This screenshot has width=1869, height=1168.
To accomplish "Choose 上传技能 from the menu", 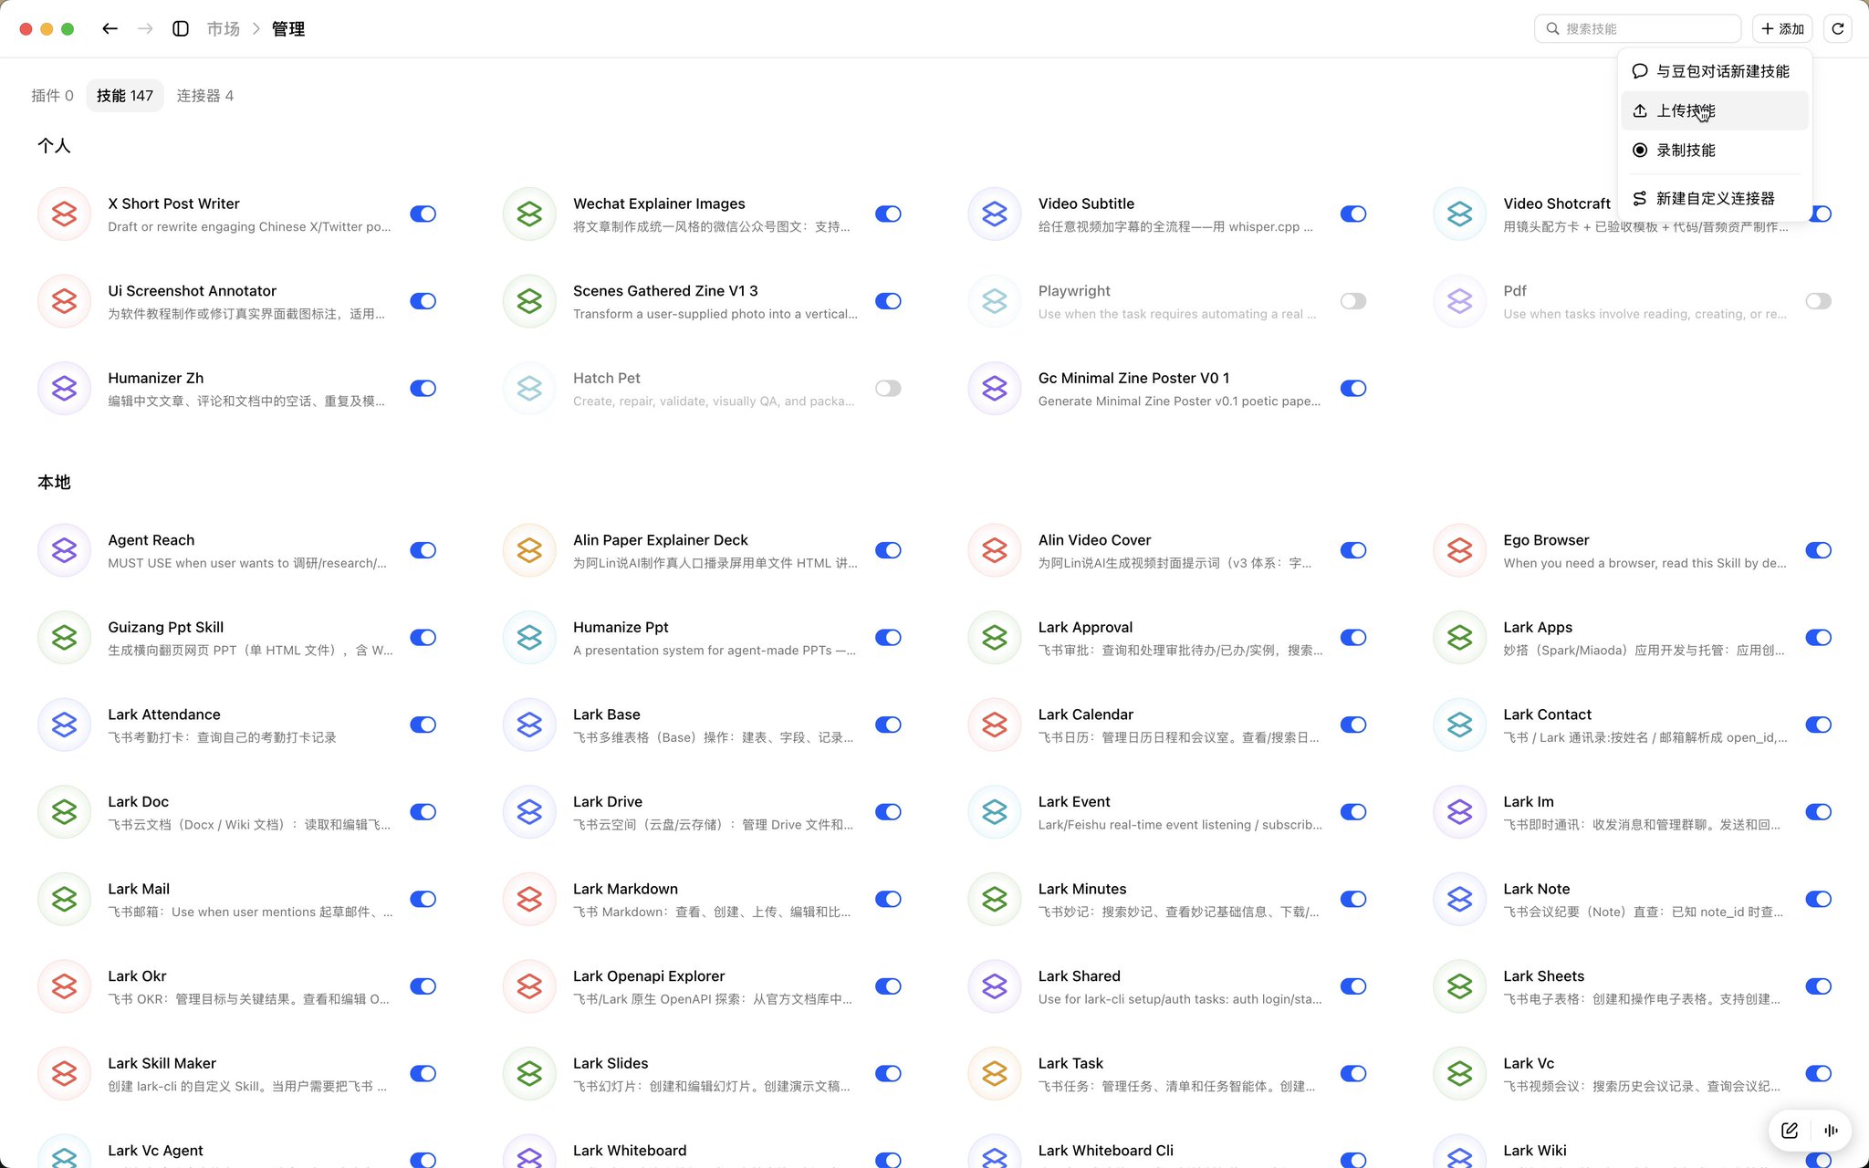I will pos(1714,110).
